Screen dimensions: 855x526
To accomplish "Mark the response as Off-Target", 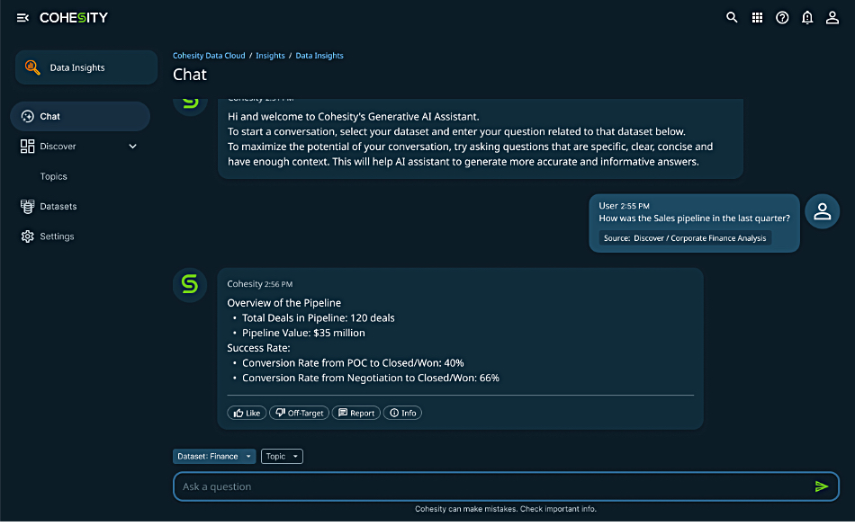I will click(x=300, y=413).
